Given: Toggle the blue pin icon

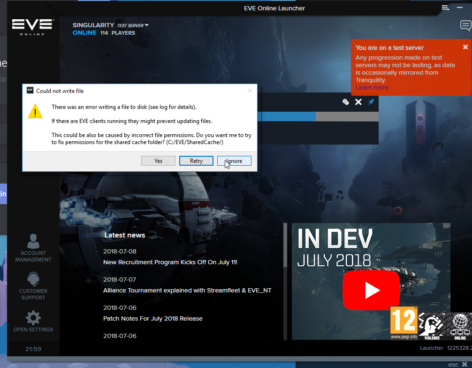Looking at the screenshot, I should point(371,102).
